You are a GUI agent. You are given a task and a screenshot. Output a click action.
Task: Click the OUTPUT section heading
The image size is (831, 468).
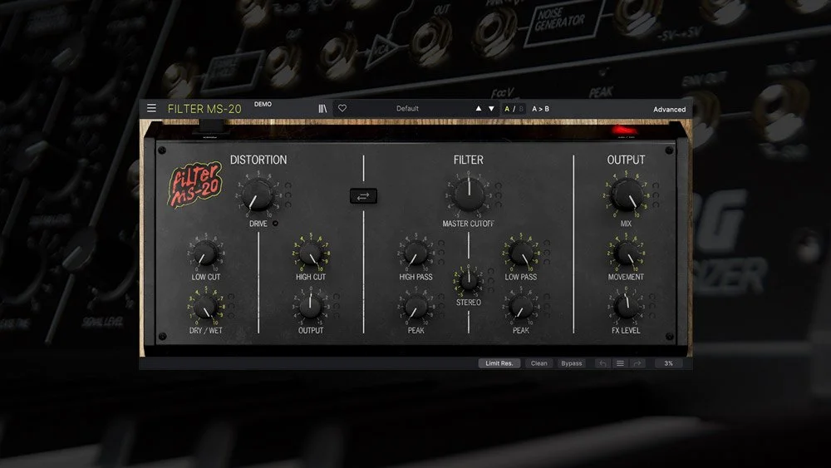tap(626, 160)
